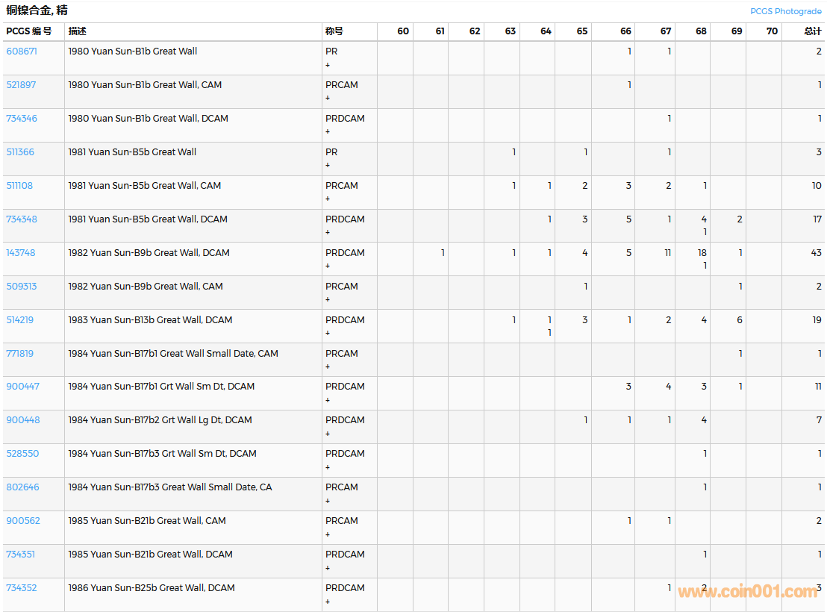Open PCGS number 143748 link

(21, 253)
